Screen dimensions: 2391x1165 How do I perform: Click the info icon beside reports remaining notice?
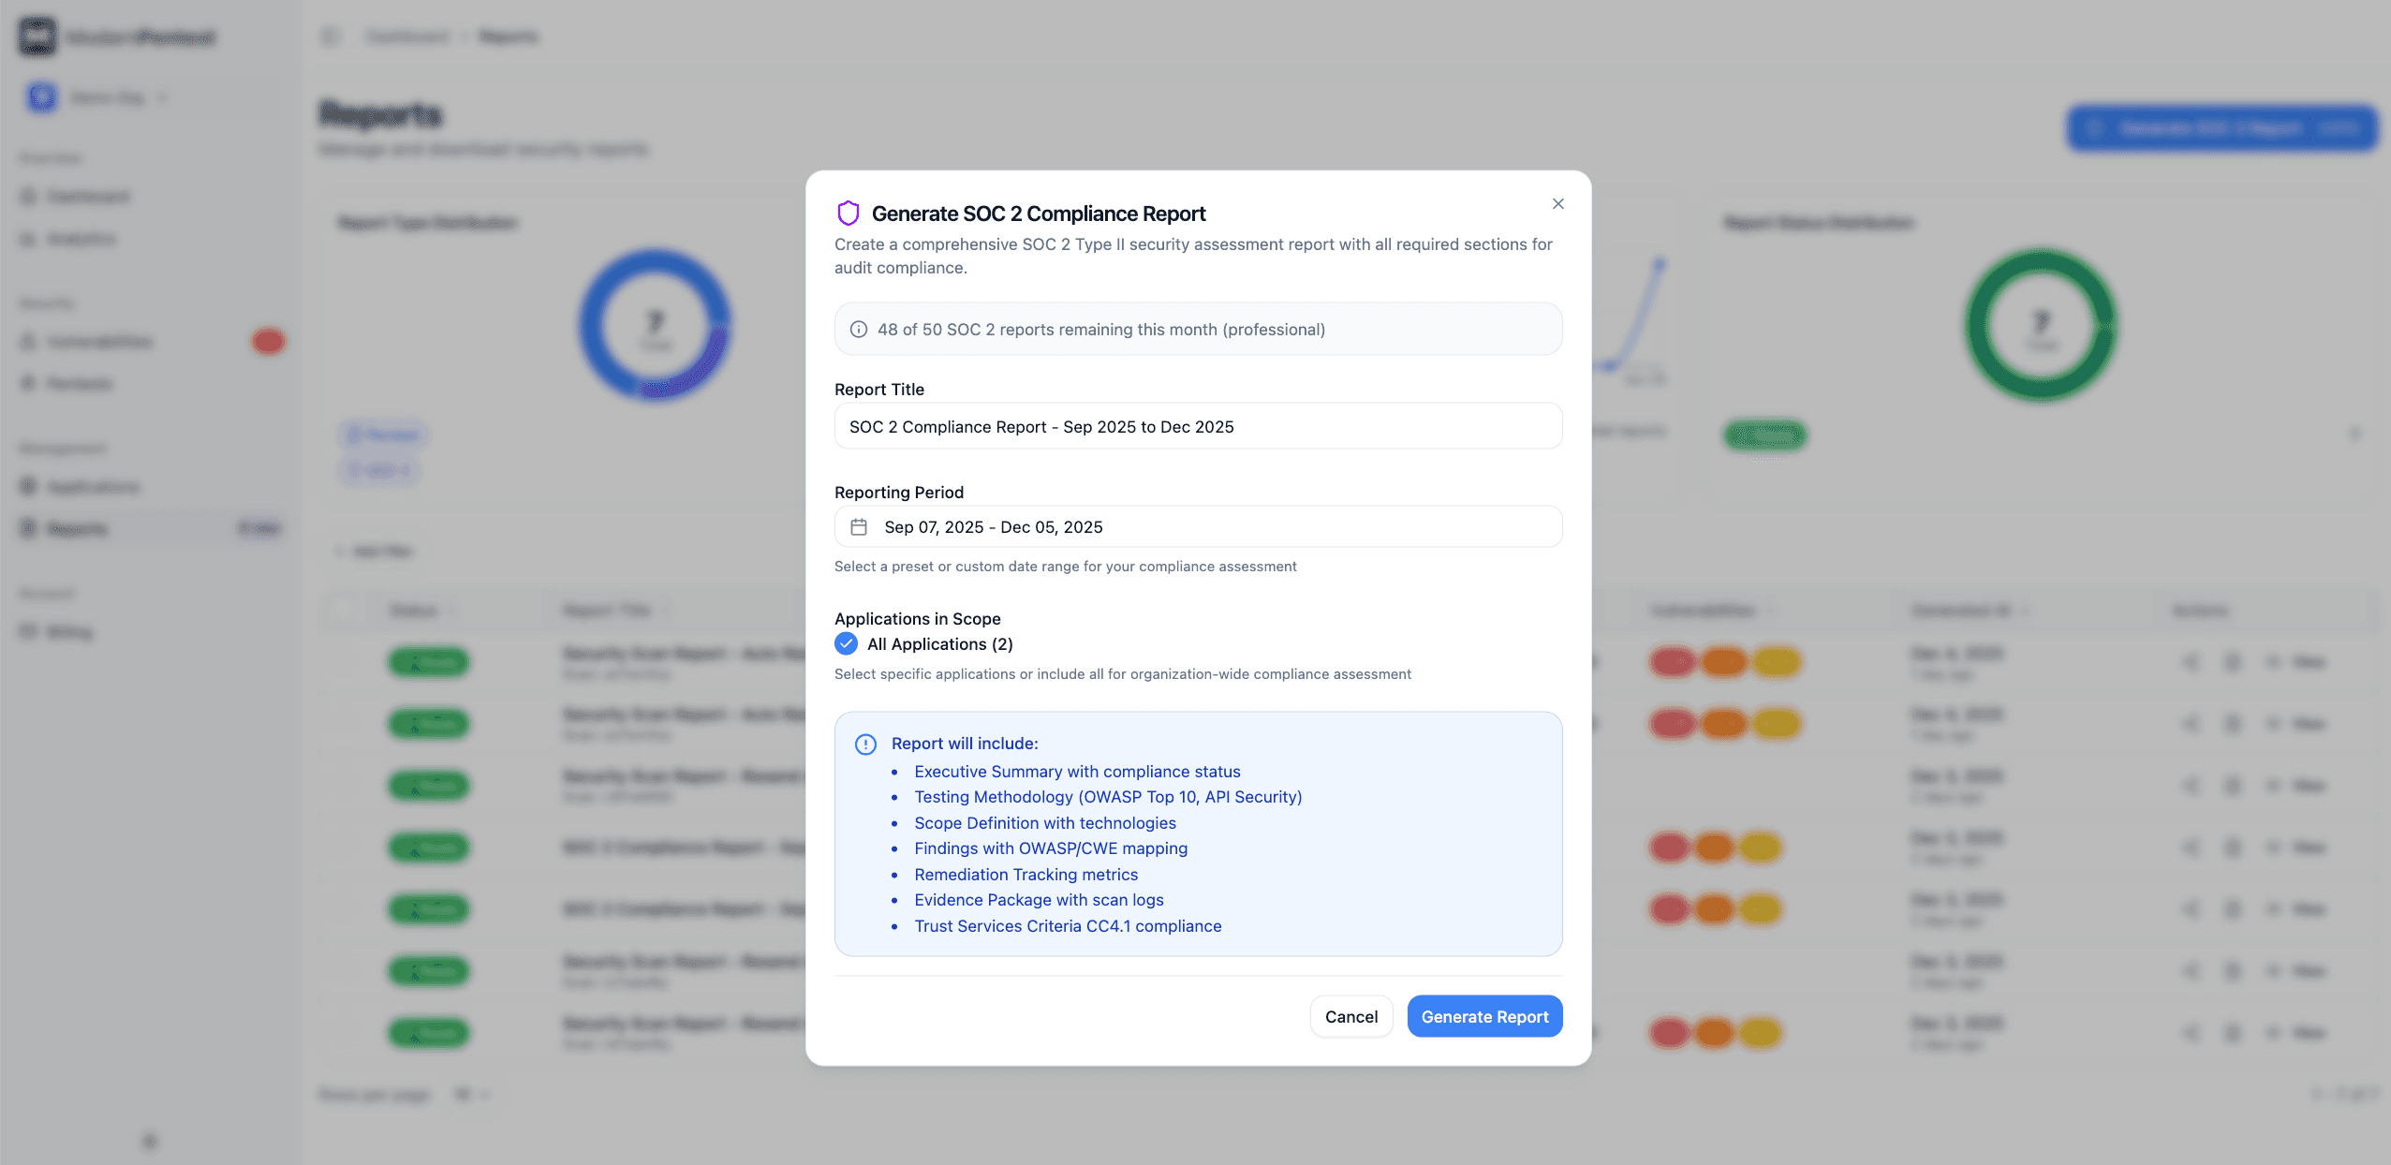(858, 330)
